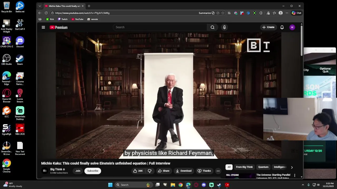Open the Discord desktop shortcut
Viewport: 337px width, 189px height.
tap(20, 42)
